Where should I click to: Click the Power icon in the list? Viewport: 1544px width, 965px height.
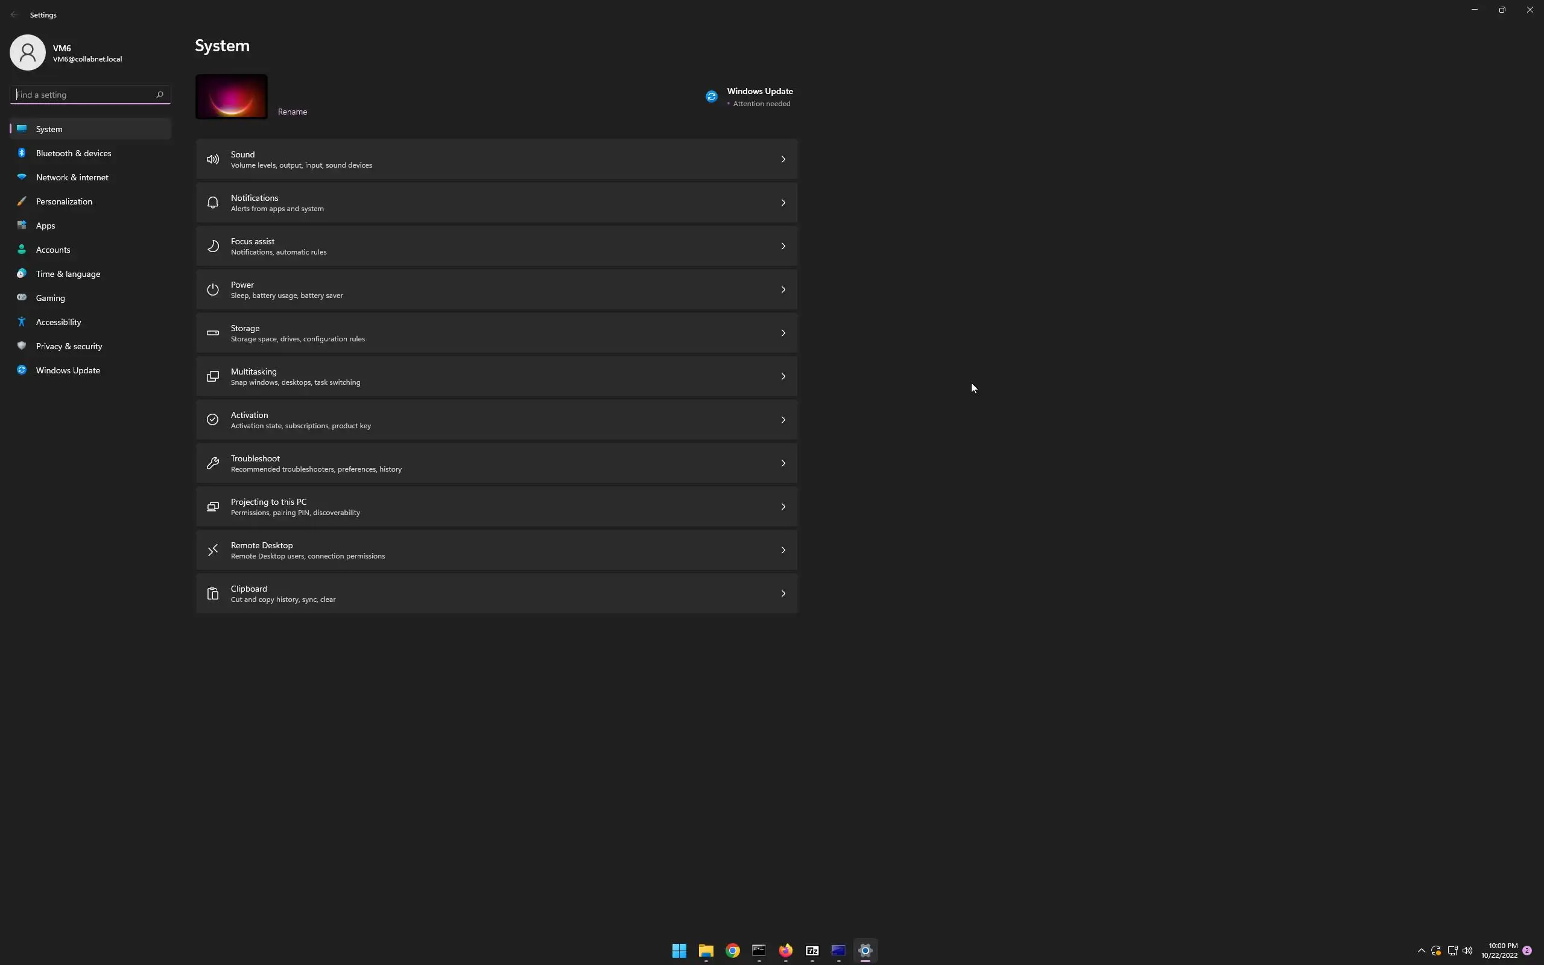212,289
